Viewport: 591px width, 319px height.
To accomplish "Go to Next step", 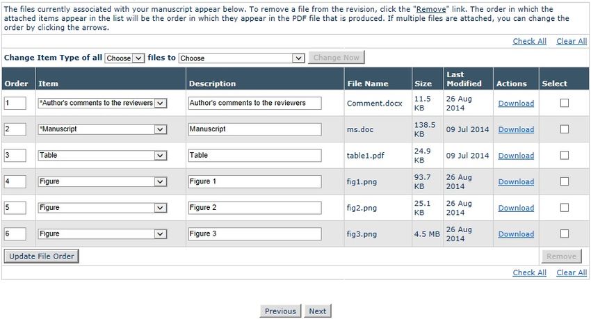I will 317,311.
